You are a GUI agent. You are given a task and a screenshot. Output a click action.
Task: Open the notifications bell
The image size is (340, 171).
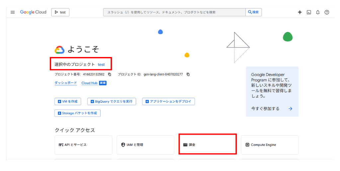[x=318, y=12]
